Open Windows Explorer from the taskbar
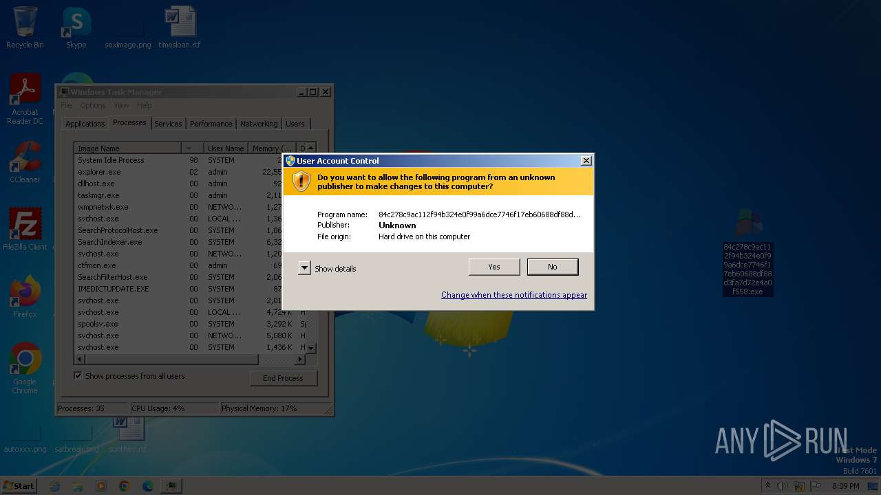881x495 pixels. click(78, 486)
